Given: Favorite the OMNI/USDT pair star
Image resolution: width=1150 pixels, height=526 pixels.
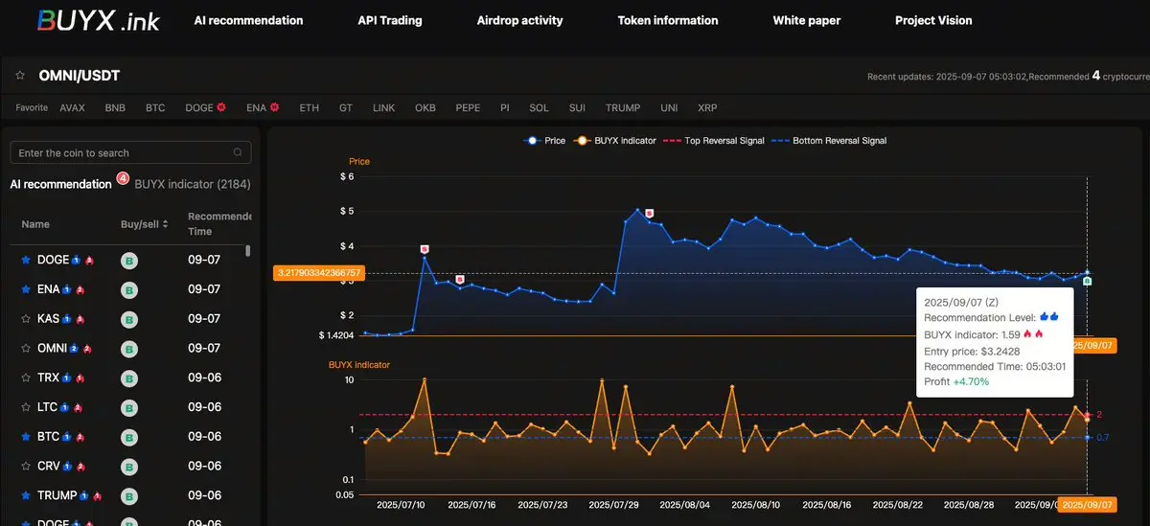Looking at the screenshot, I should pyautogui.click(x=19, y=75).
